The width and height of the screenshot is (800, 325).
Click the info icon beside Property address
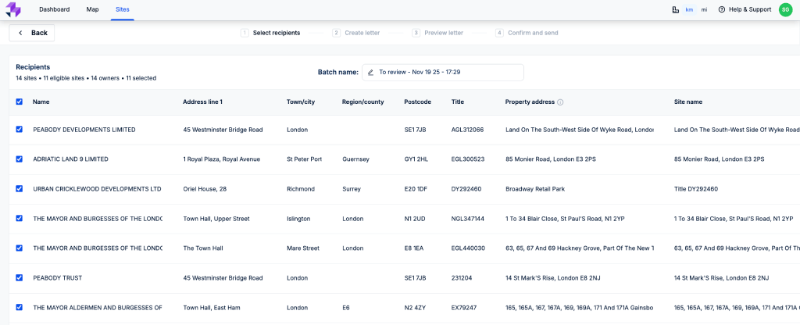click(560, 102)
